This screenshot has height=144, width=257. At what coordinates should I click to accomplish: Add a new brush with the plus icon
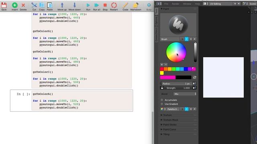pos(191,39)
